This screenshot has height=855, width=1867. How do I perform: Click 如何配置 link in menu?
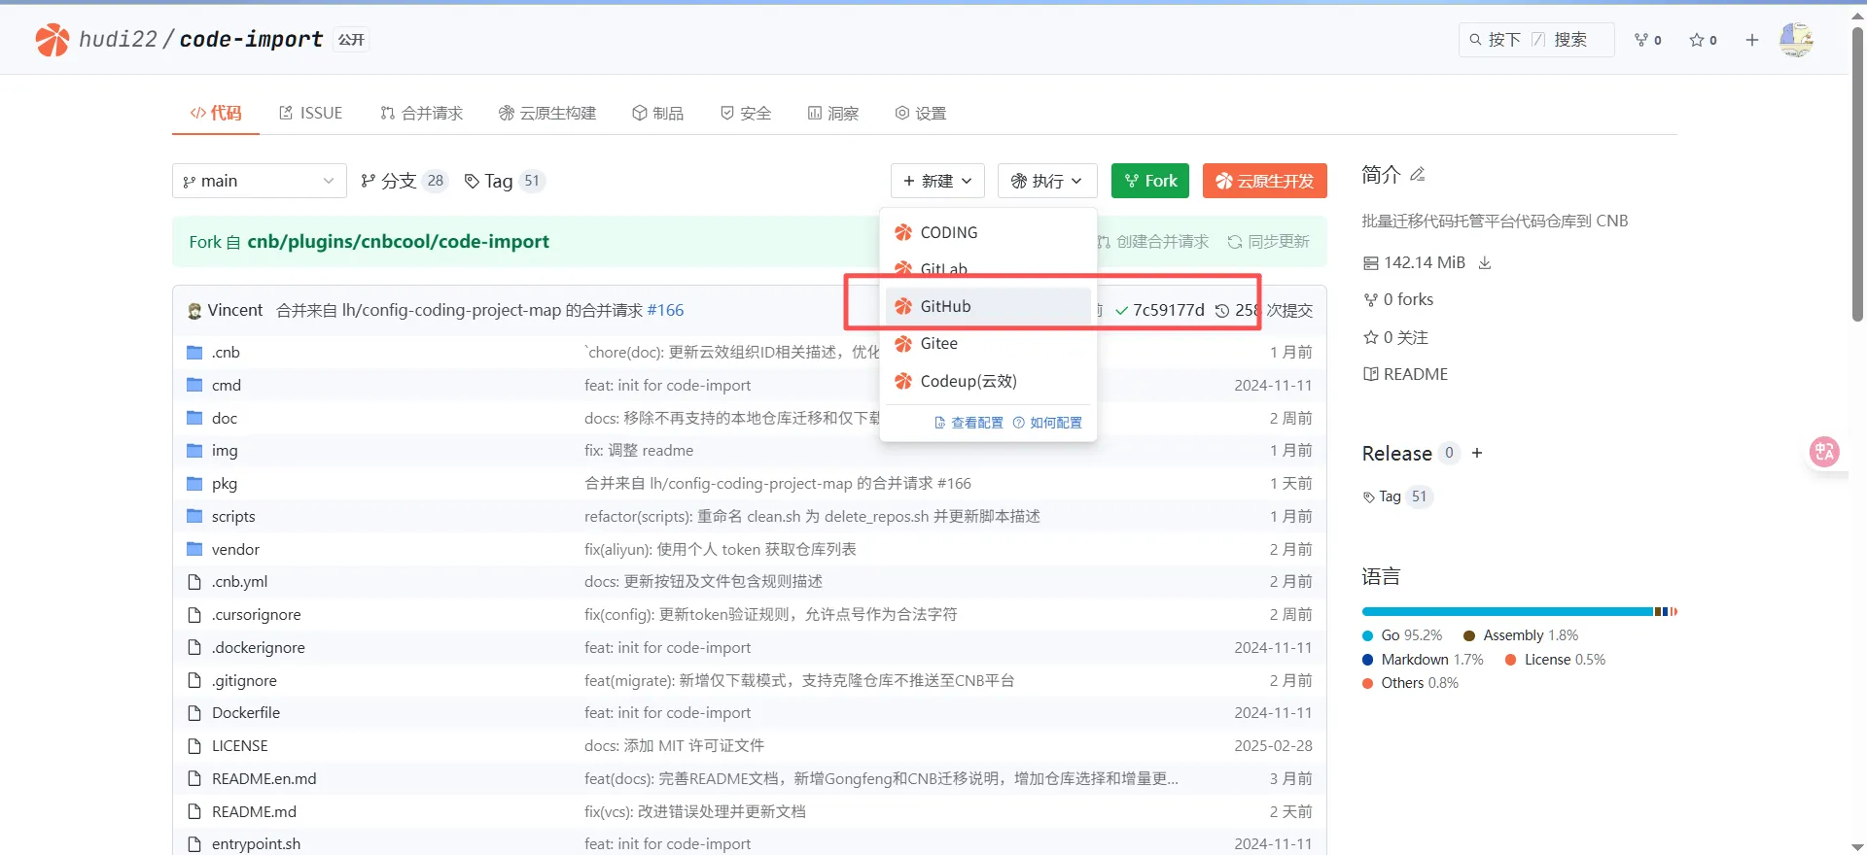[1047, 424]
